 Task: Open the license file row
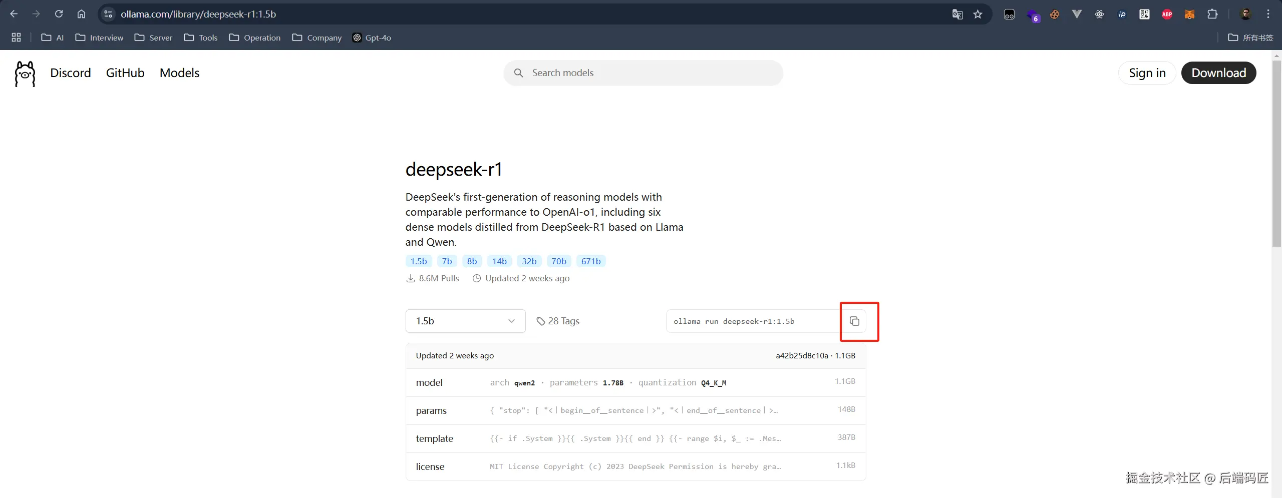635,467
